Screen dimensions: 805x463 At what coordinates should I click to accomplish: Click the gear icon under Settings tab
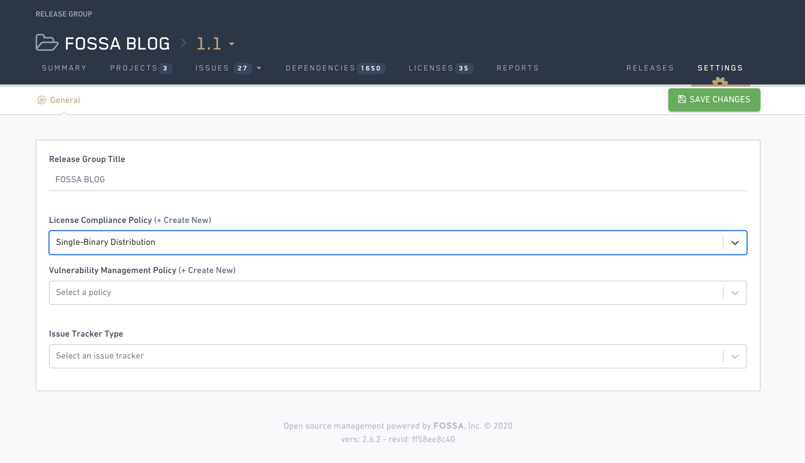720,81
